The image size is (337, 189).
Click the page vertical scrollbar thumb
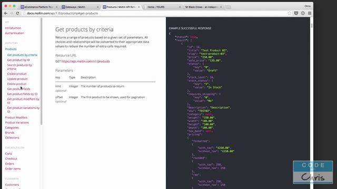pos(312,26)
